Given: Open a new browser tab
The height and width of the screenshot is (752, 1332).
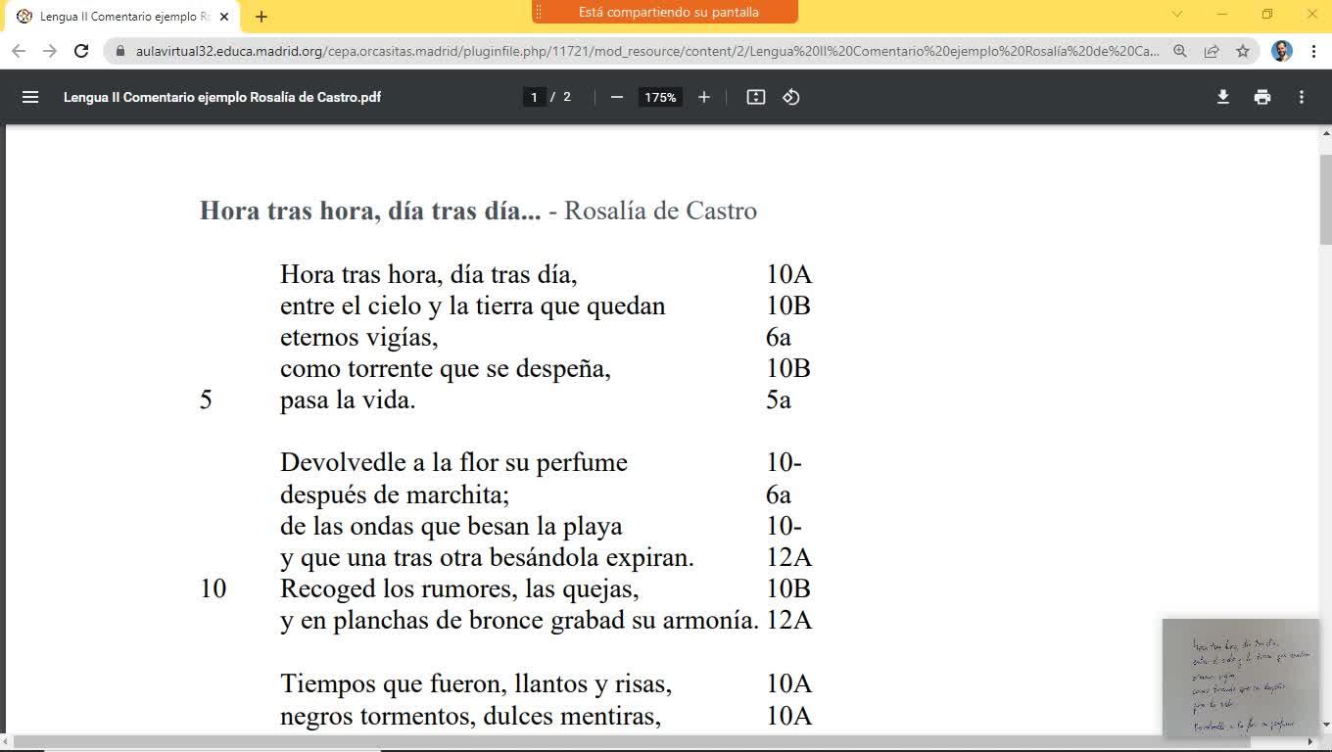Looking at the screenshot, I should point(262,16).
